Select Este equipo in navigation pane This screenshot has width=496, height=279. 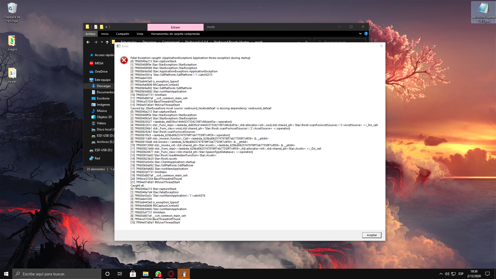click(100, 80)
